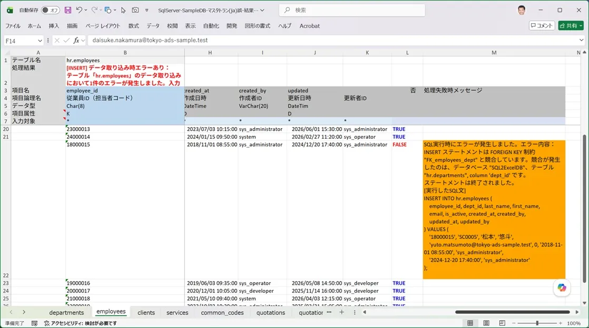Switch to the departments sheet tab
Screen dimensions: 589x328
(x=66, y=313)
